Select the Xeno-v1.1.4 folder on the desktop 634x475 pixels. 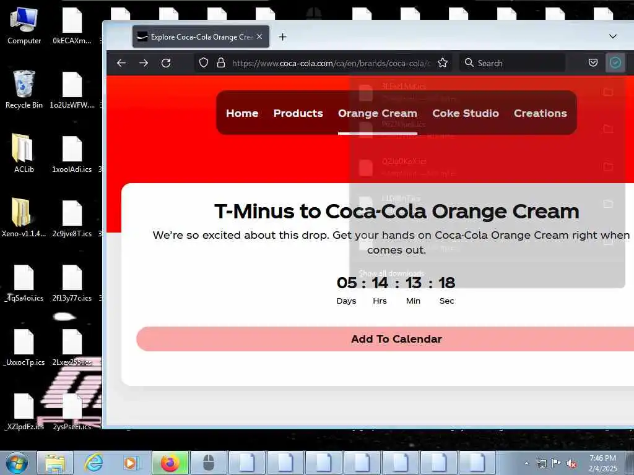coord(24,218)
